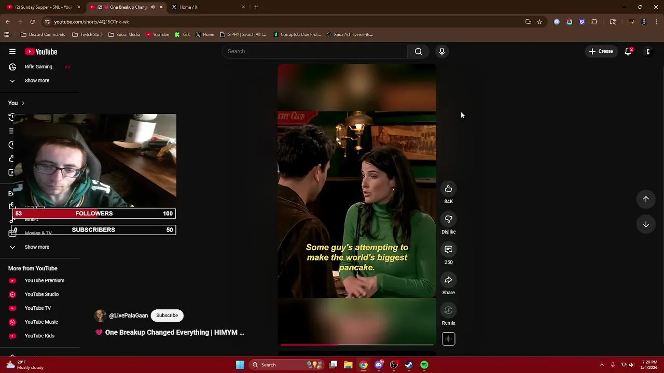Open the GIPHY bookmark
The image size is (664, 373).
click(243, 35)
